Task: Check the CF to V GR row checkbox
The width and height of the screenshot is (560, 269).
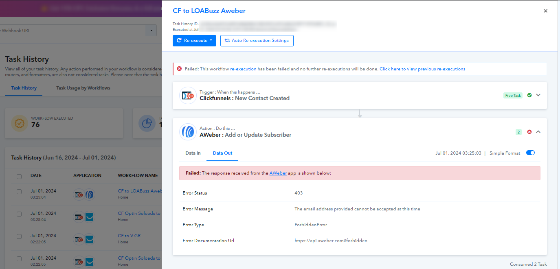Action: click(x=19, y=236)
